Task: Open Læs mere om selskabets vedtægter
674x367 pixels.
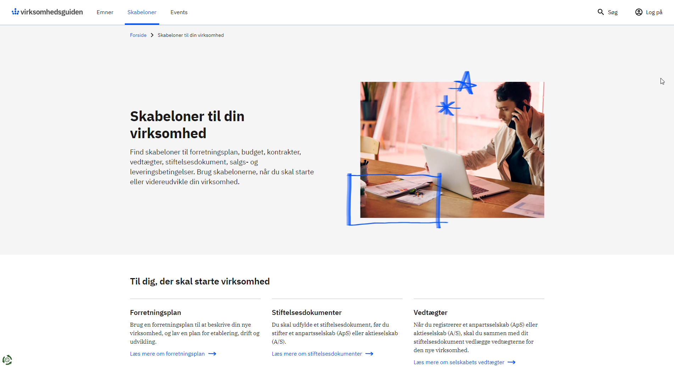Action: [x=459, y=362]
